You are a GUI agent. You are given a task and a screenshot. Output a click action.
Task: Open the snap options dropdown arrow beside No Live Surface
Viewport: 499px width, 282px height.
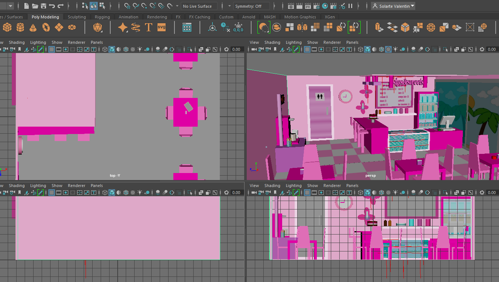pos(177,6)
